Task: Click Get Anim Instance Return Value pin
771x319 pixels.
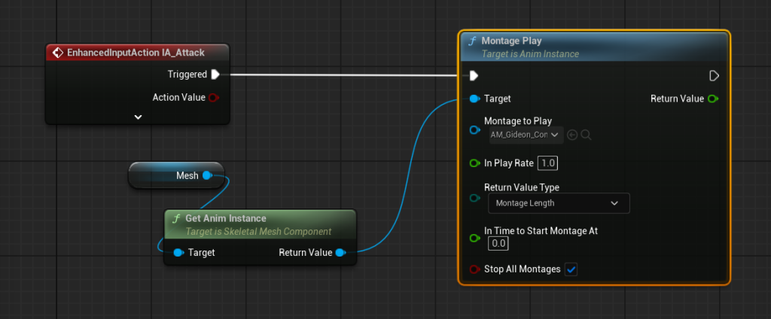Action: [x=340, y=253]
